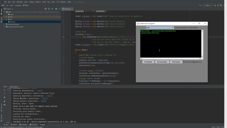The image size is (227, 128).
Task: Click the wrench icon in Build panel
Action: coord(4,97)
